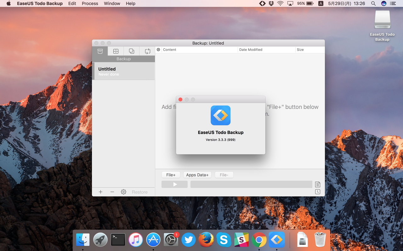
Task: Switch to the Disk backup icon
Action: pos(116,51)
